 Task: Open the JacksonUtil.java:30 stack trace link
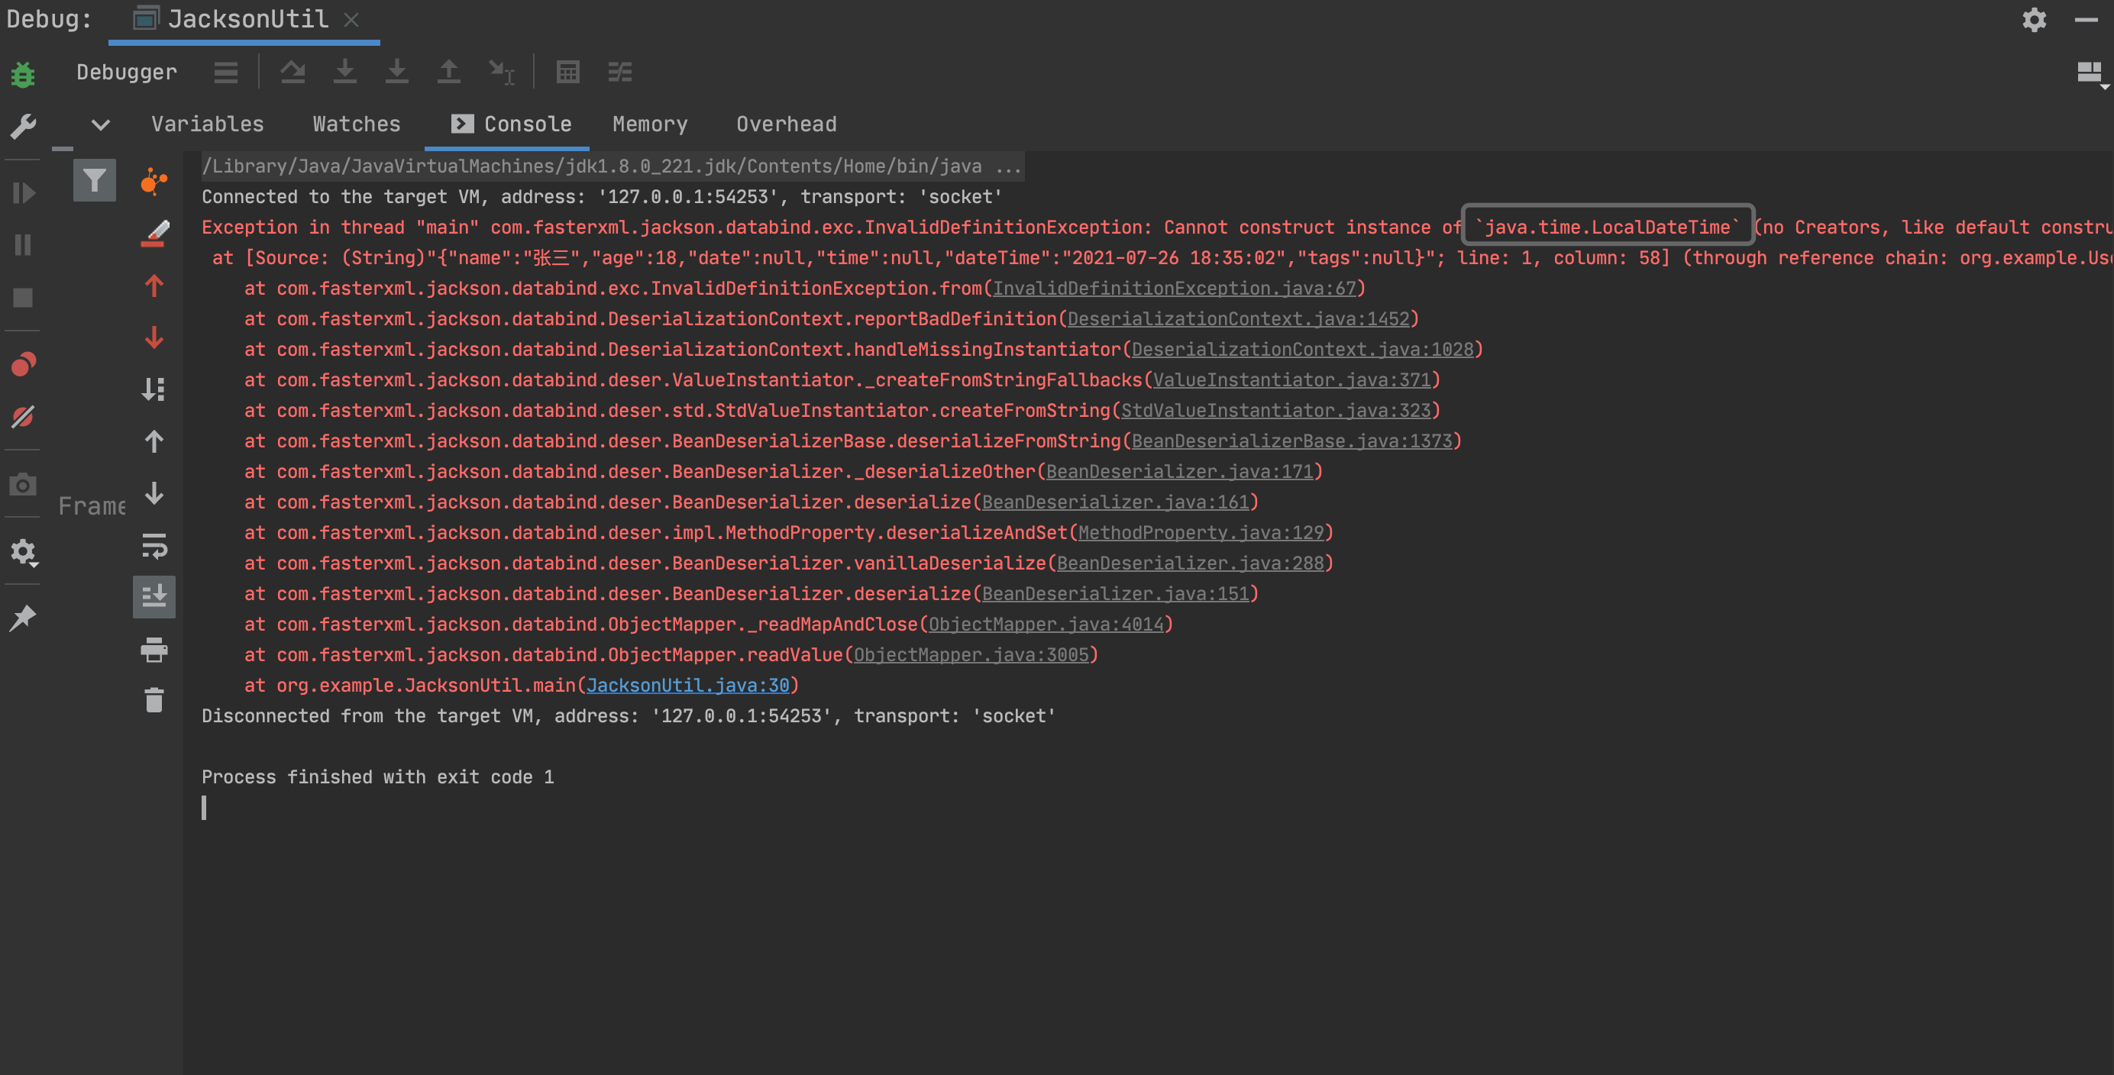click(687, 685)
